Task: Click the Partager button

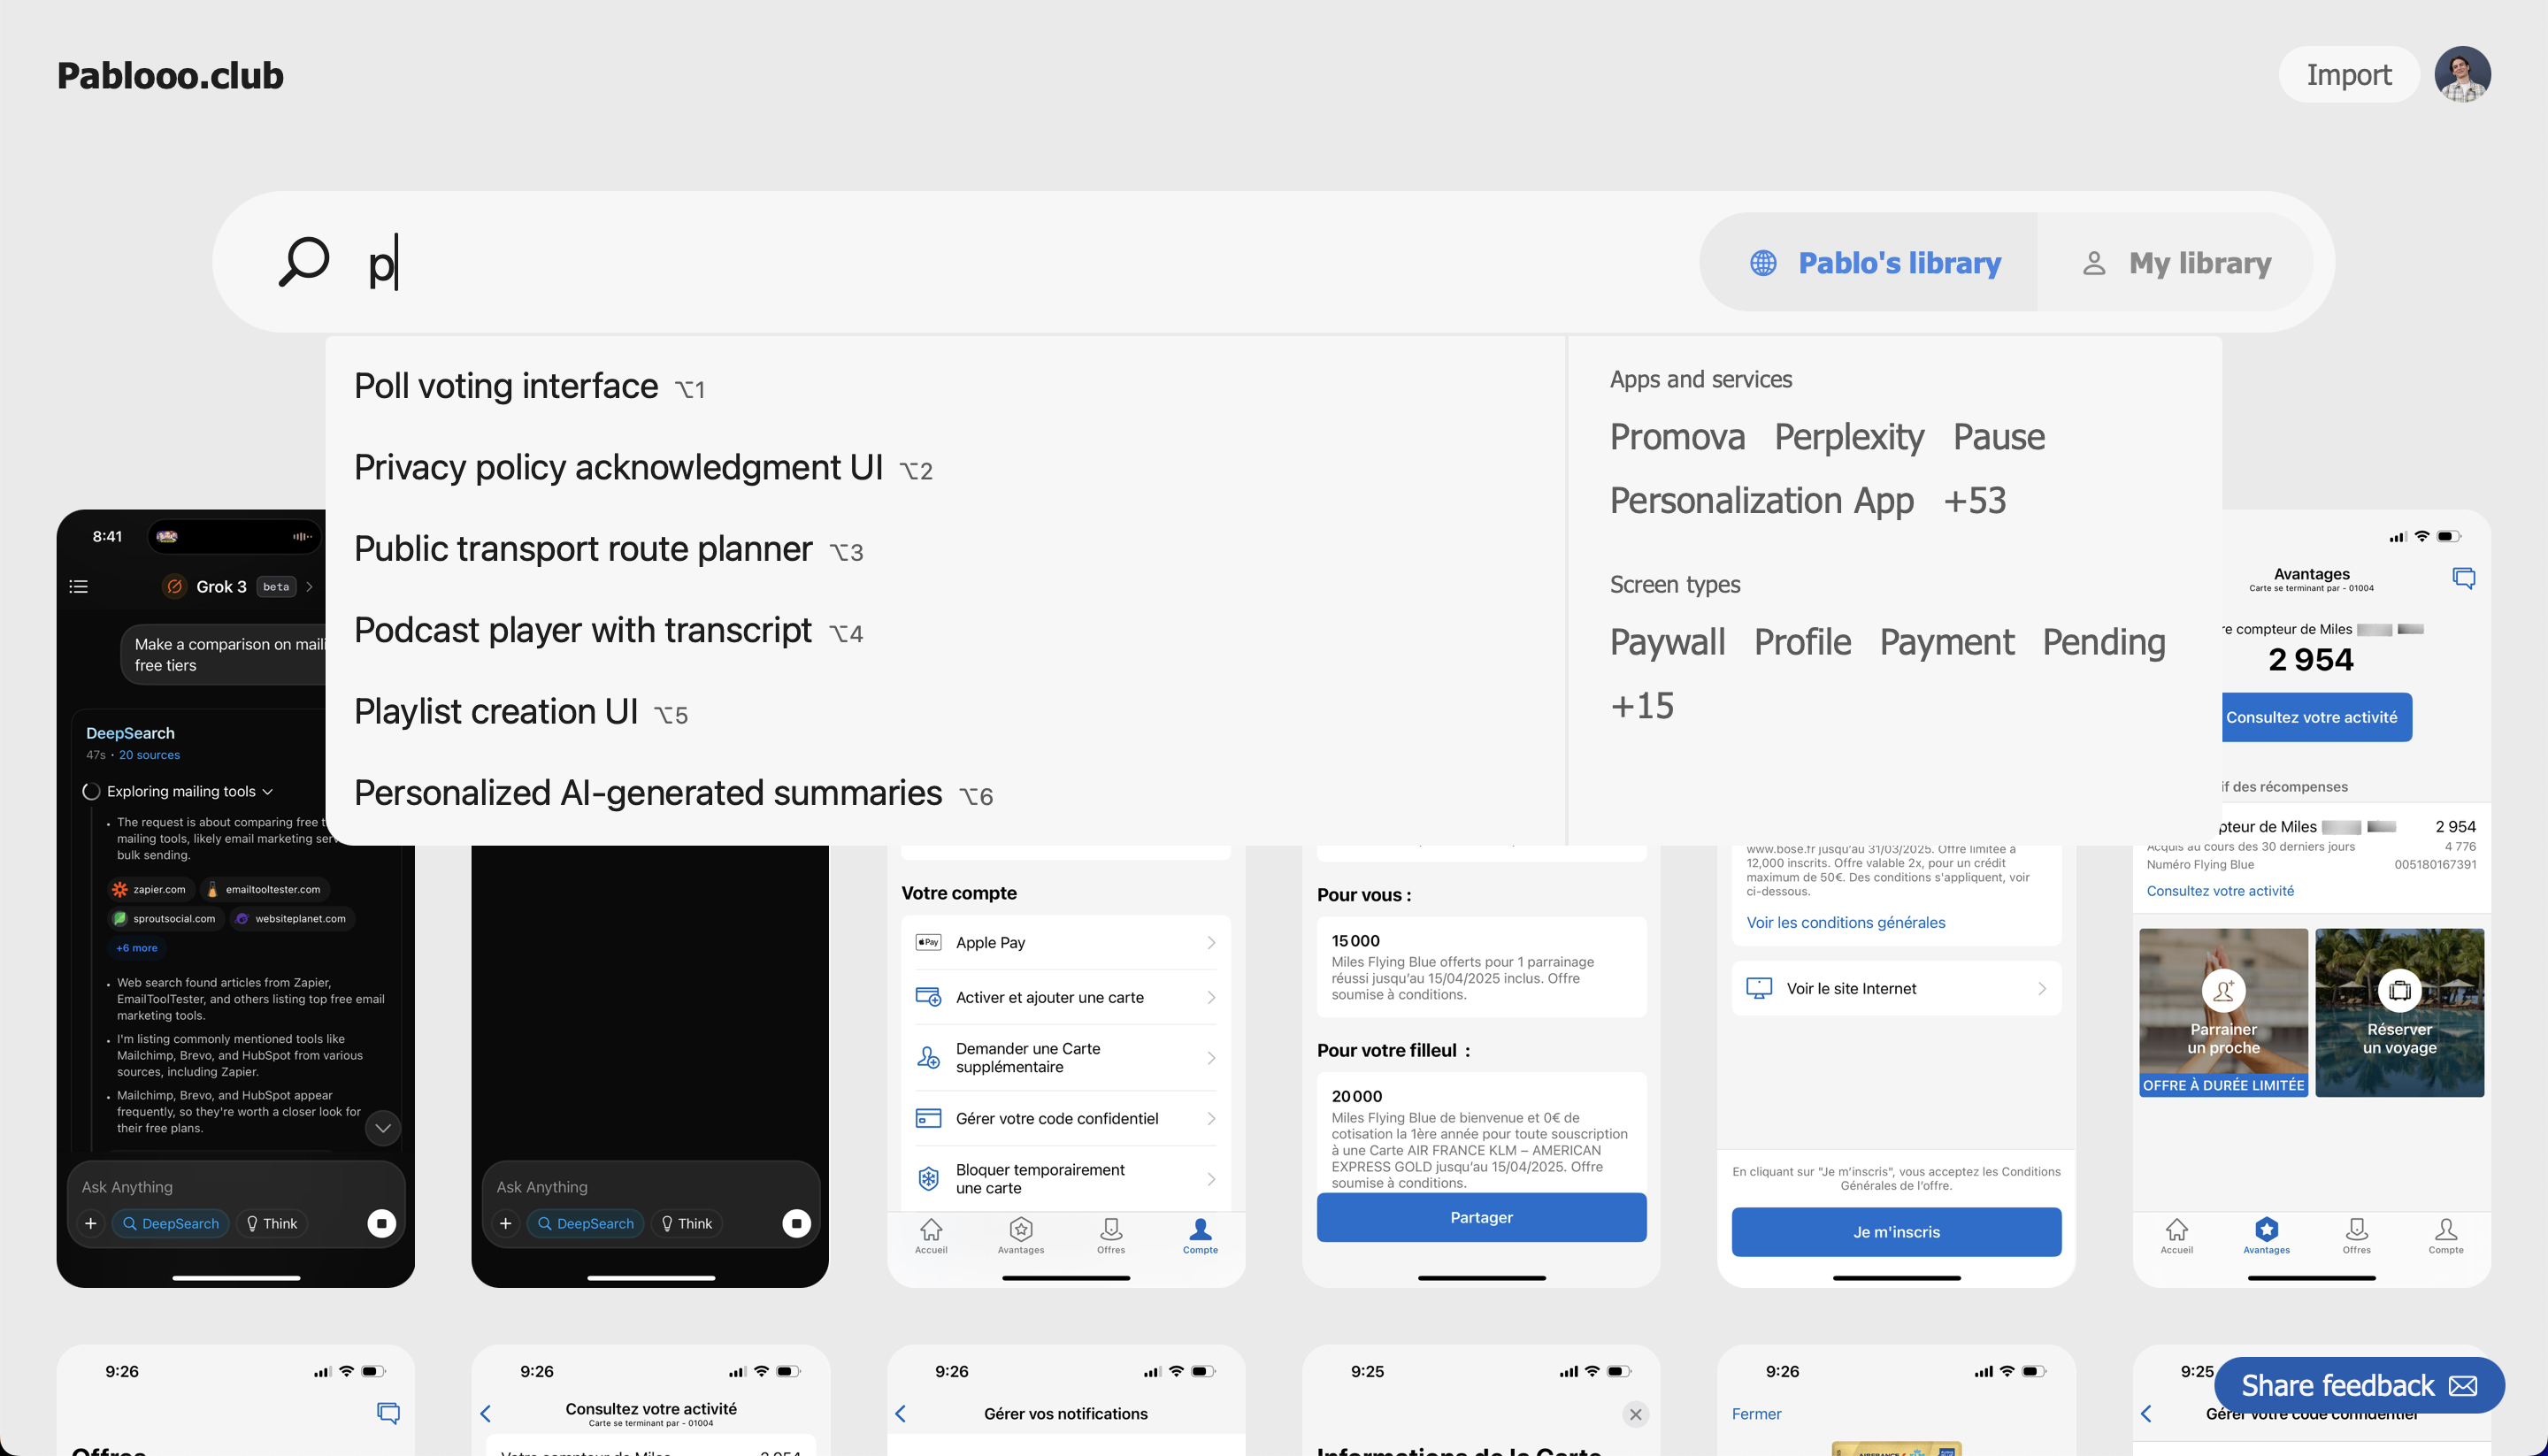Action: click(x=1481, y=1217)
